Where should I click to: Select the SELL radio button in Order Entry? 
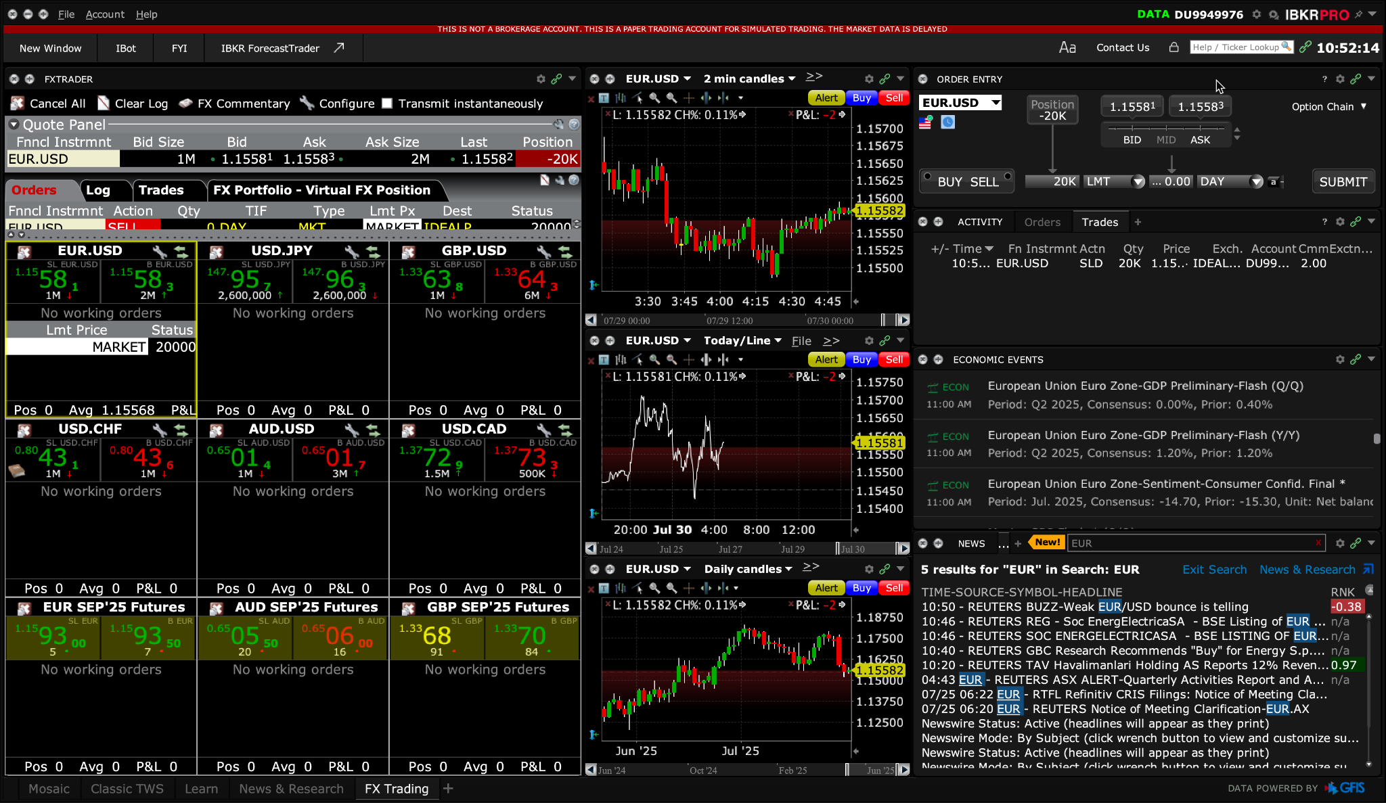tap(1008, 177)
